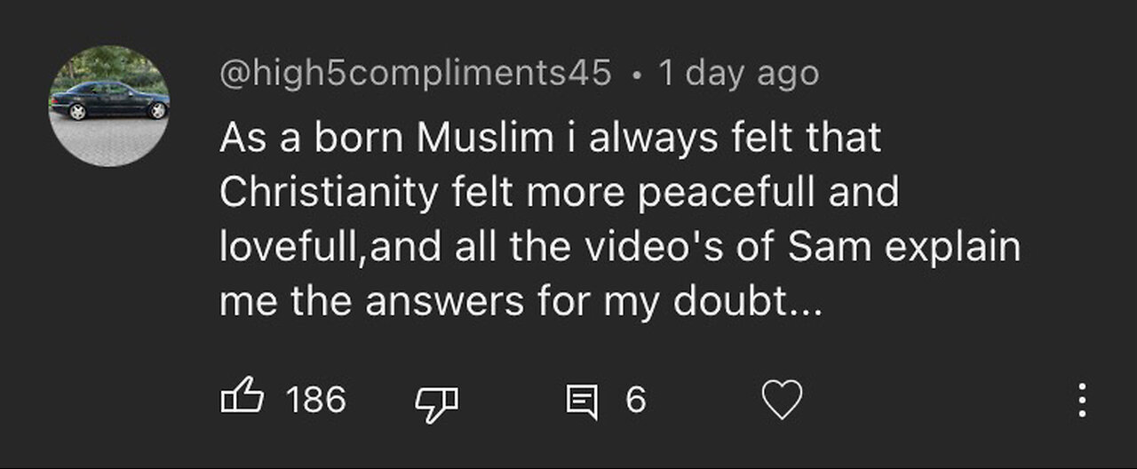Dislike the comment with thumbs-down icon
Screen dimensions: 1137x469
click(436, 401)
